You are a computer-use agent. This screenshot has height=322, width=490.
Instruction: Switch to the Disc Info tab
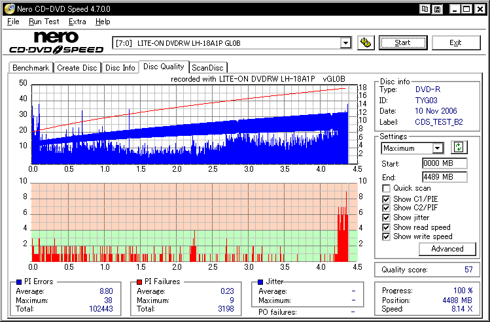point(120,68)
